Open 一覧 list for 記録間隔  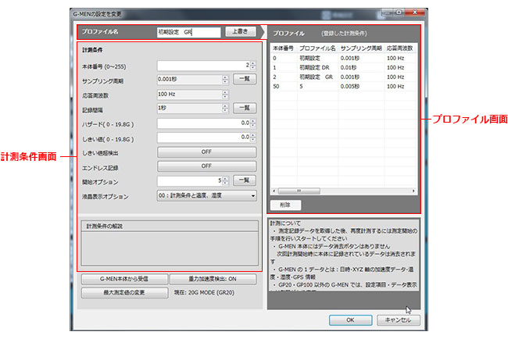click(245, 108)
